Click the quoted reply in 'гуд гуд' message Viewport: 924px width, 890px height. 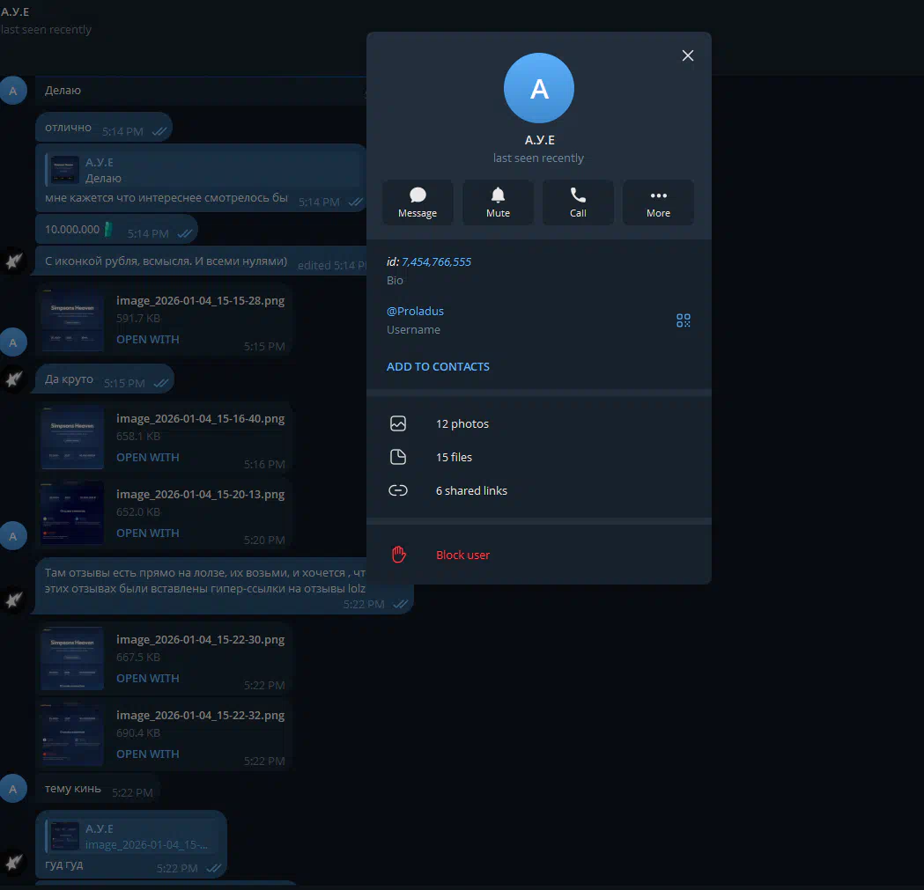point(132,836)
